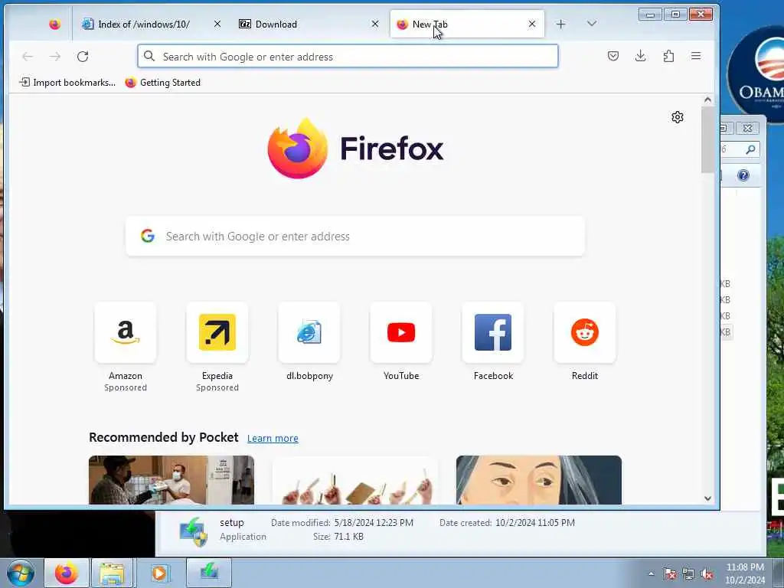Reload the current page
784x588 pixels.
click(x=83, y=57)
